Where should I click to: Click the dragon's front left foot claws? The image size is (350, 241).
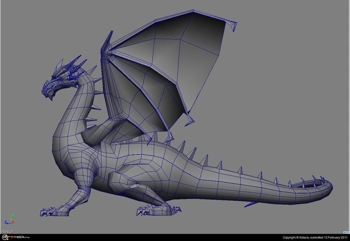click(47, 212)
